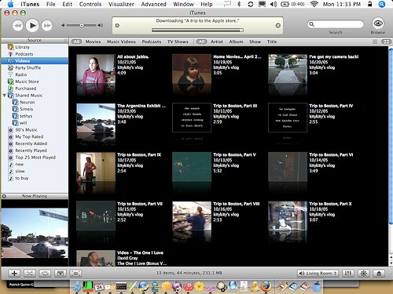This screenshot has height=294, width=393.
Task: Select the Podcasts filter tab
Action: point(152,42)
